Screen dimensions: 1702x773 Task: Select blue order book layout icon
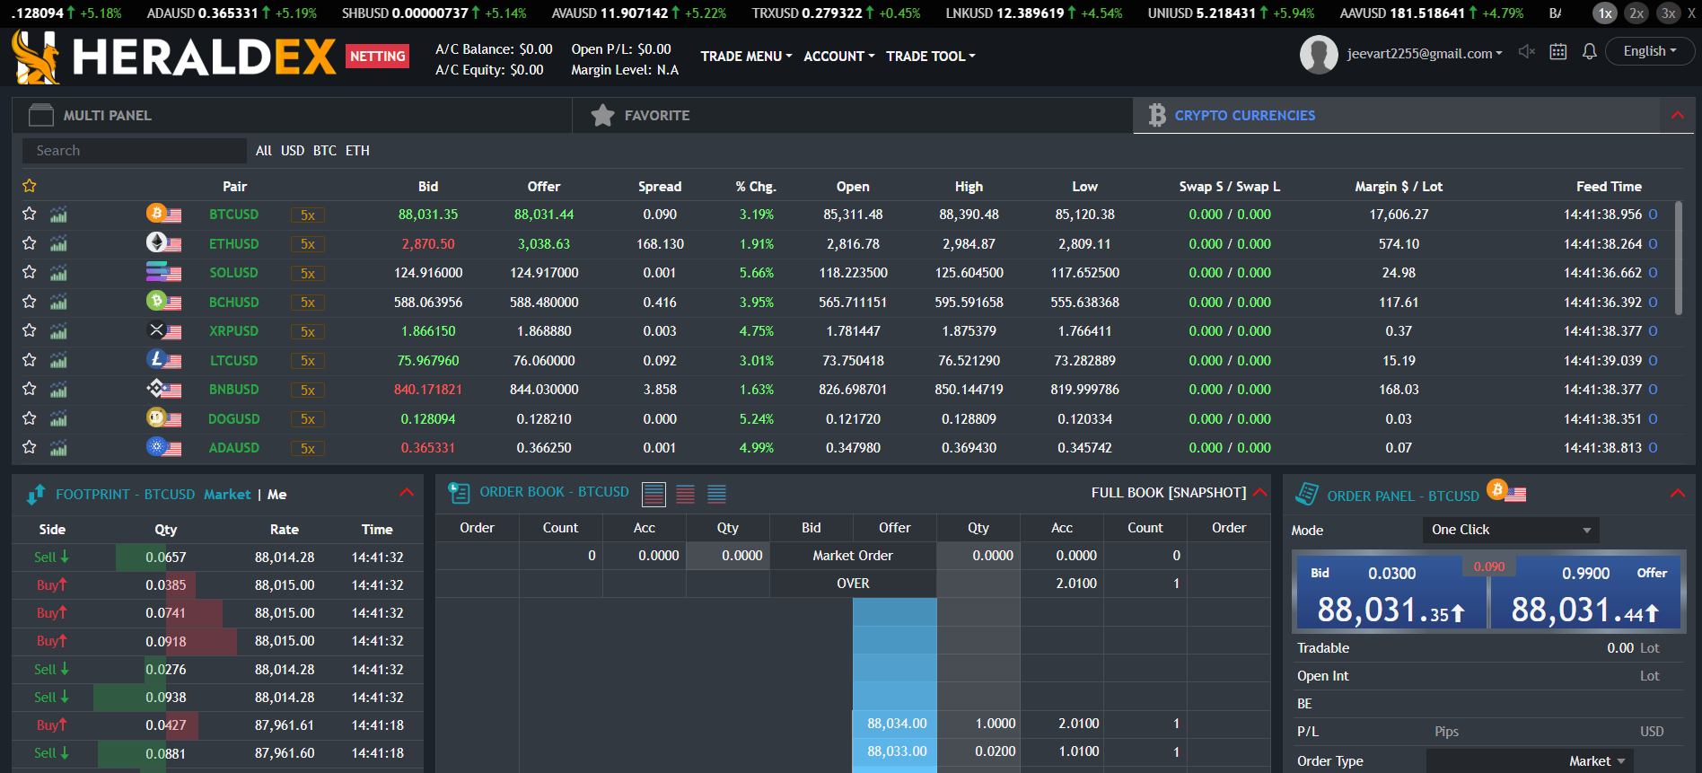click(716, 494)
